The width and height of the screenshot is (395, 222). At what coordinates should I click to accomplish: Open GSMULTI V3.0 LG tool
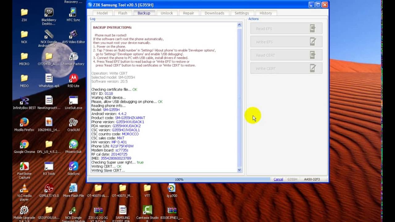pos(49,190)
